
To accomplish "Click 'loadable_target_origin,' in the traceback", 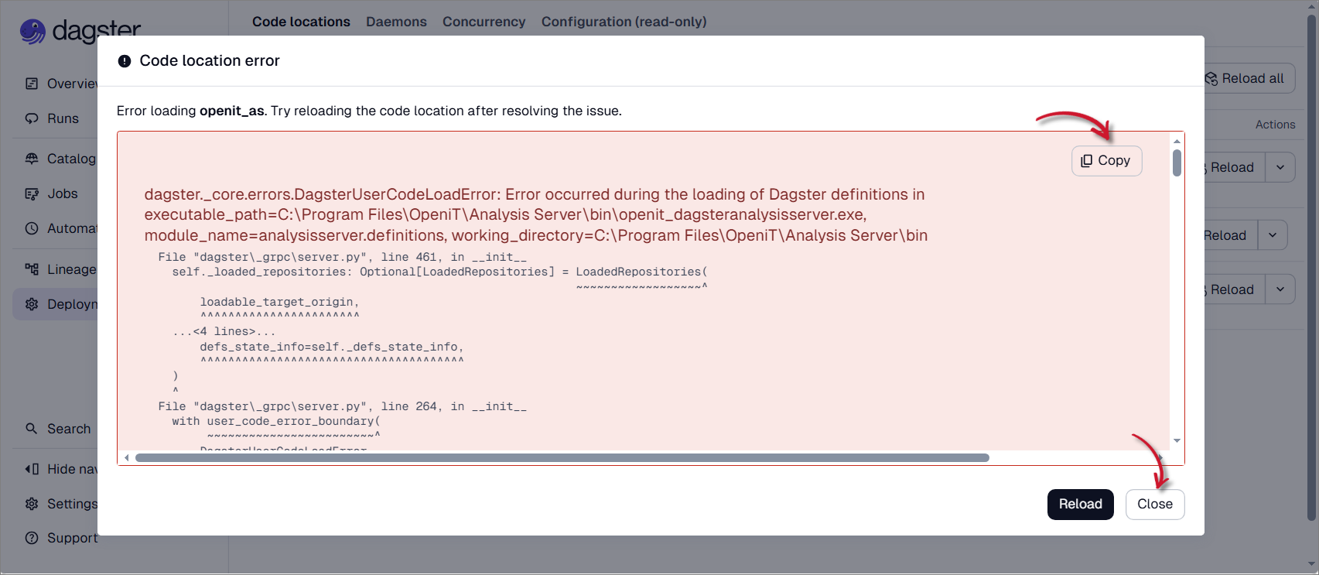I will click(x=279, y=302).
